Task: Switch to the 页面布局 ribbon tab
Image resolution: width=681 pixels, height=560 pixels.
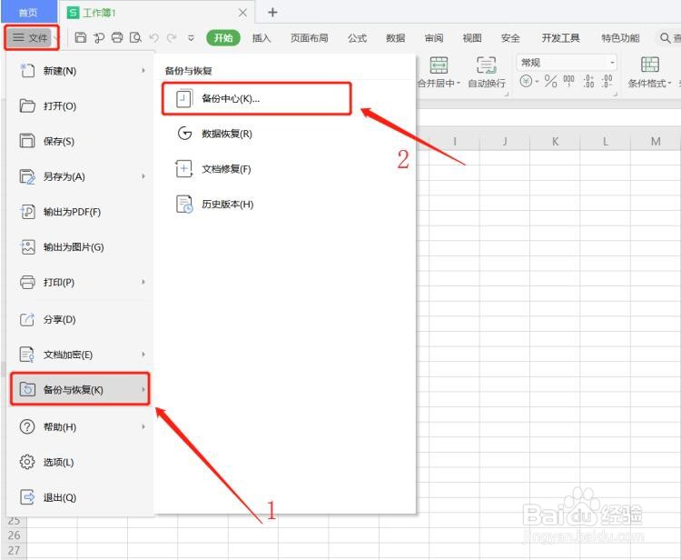Action: (x=310, y=38)
